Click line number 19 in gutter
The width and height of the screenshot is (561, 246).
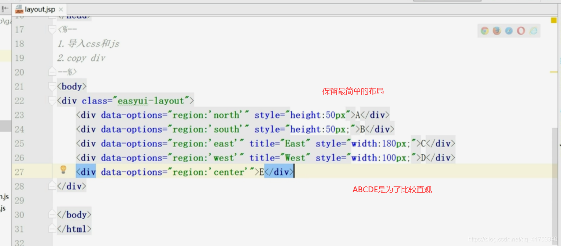click(x=19, y=58)
